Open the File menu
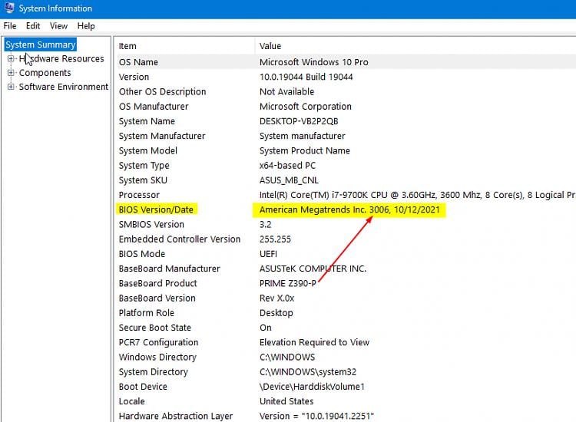This screenshot has height=422, width=576. coord(10,26)
